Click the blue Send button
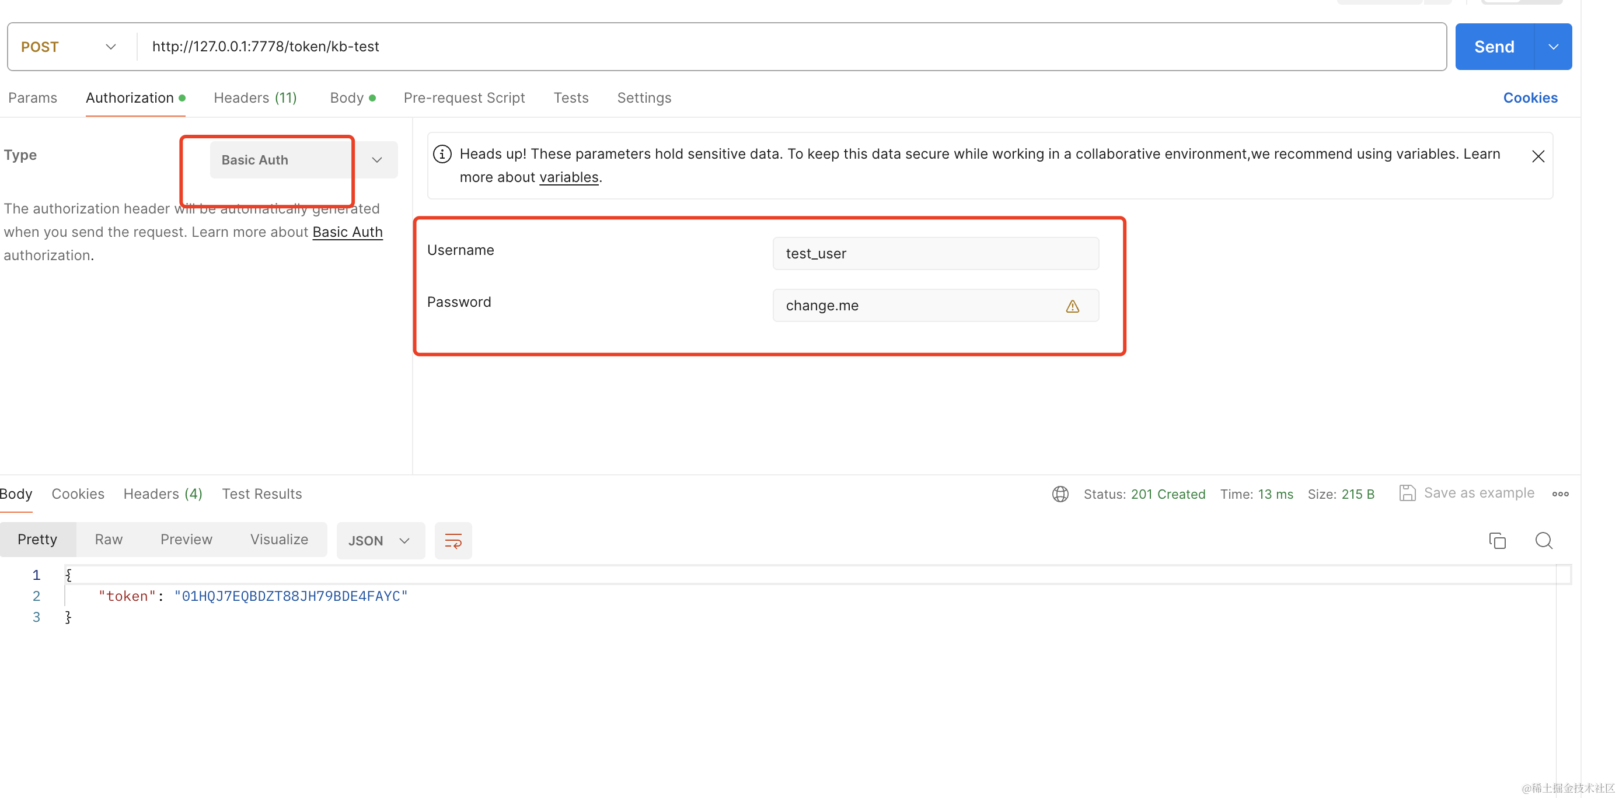 (x=1494, y=47)
